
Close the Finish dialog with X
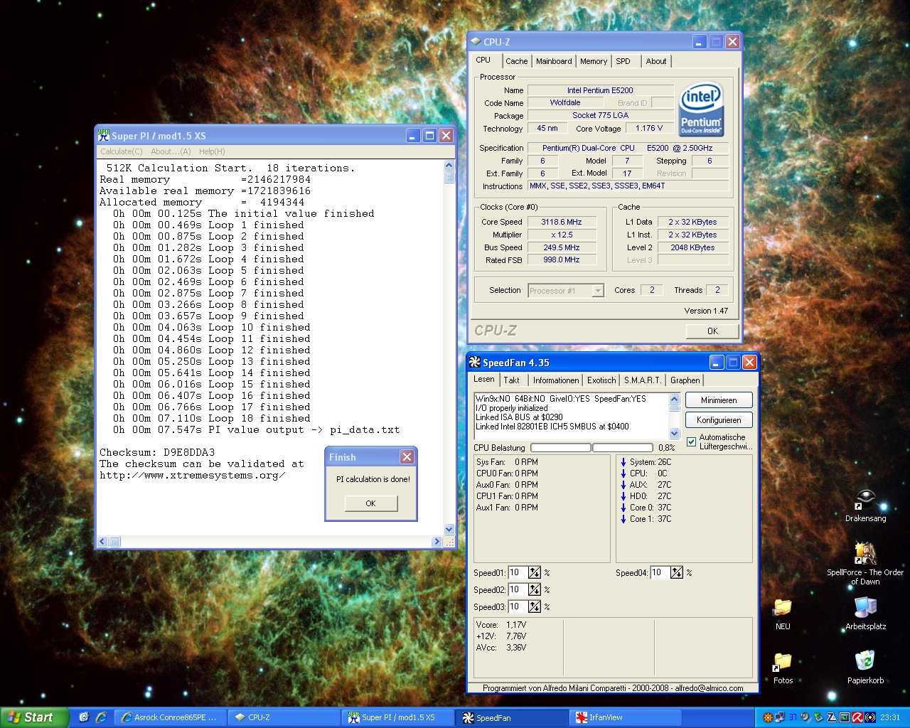pyautogui.click(x=407, y=457)
